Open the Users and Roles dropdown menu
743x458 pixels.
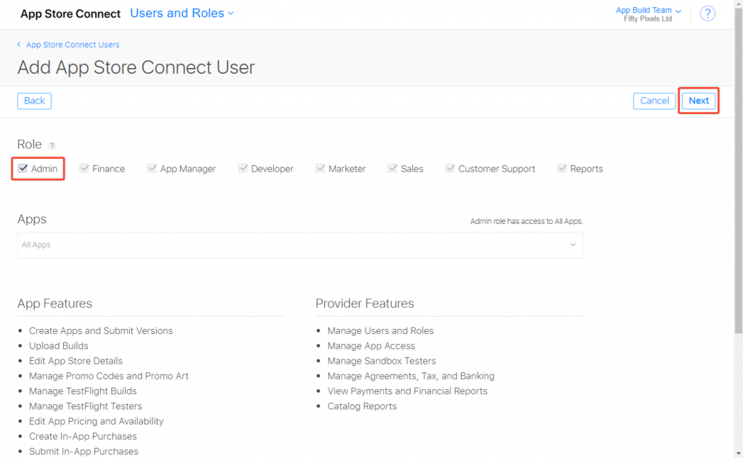pyautogui.click(x=182, y=13)
